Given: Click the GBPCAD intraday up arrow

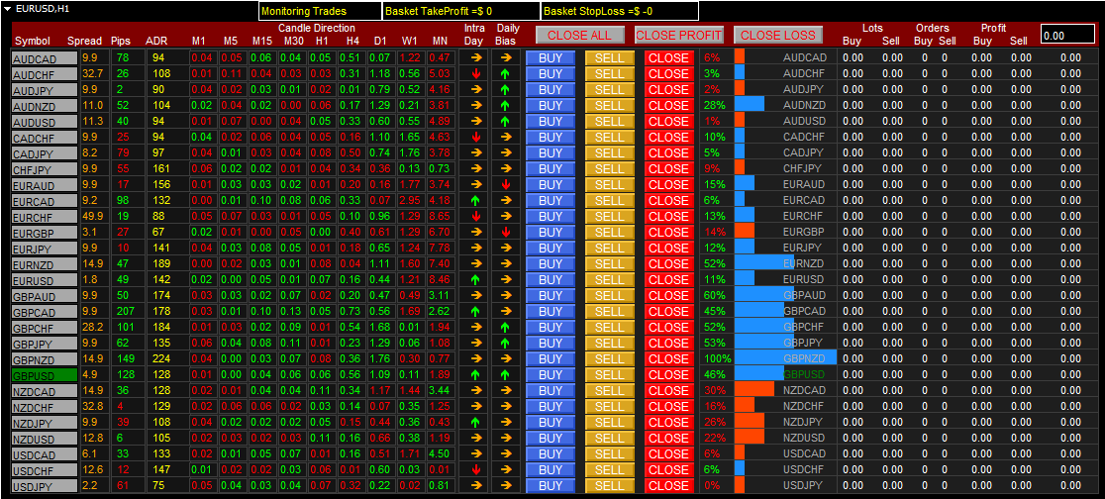Looking at the screenshot, I should pyautogui.click(x=475, y=312).
